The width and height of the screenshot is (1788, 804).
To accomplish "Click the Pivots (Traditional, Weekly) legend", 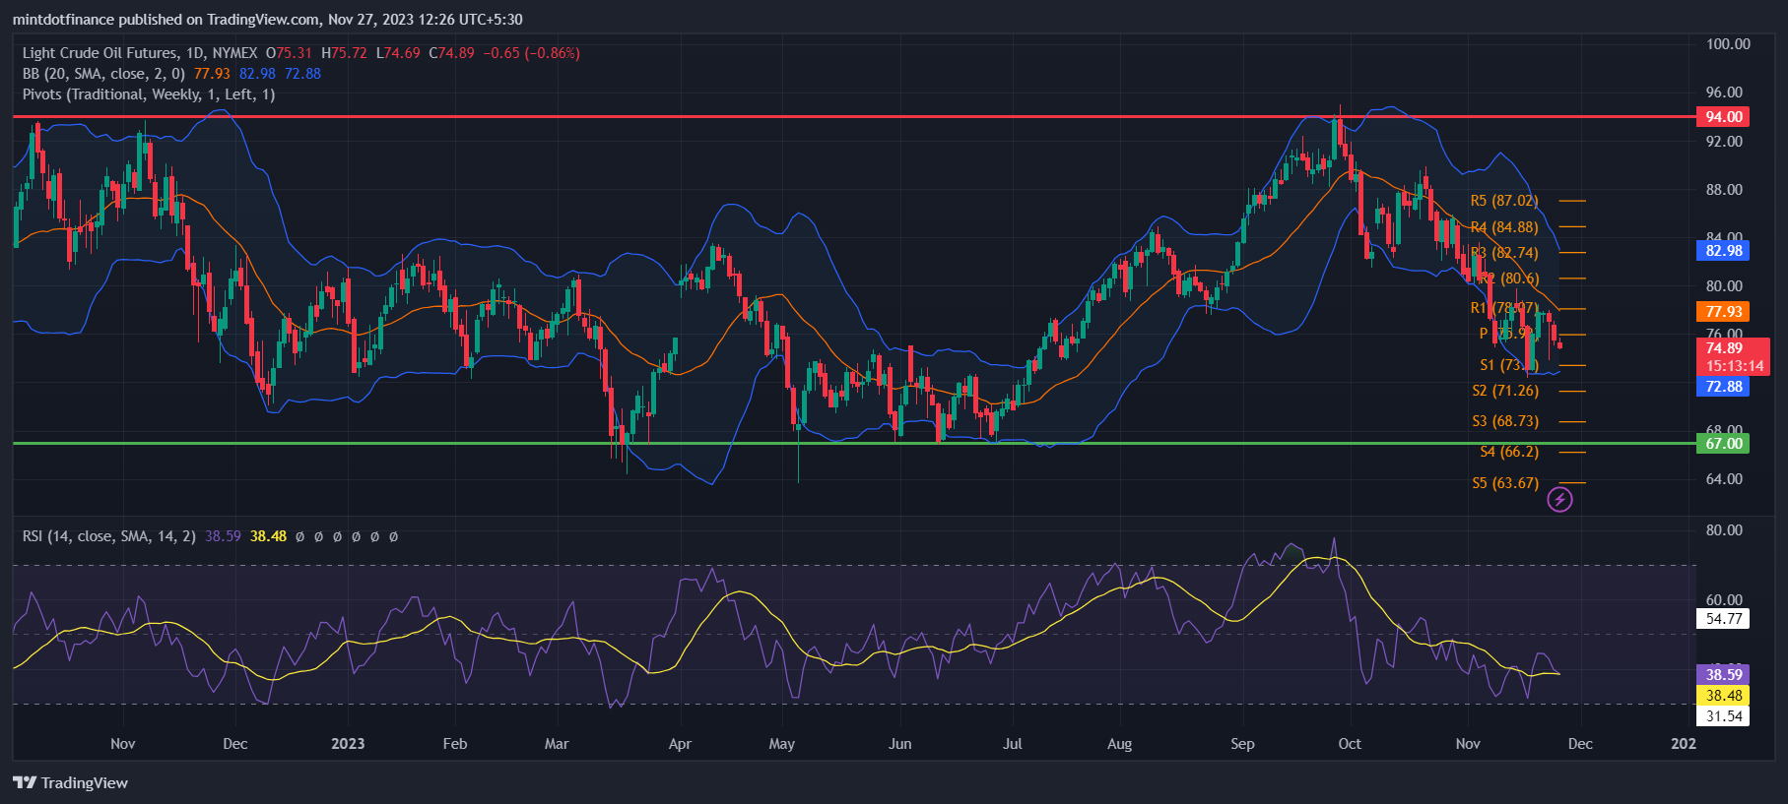I will (149, 94).
